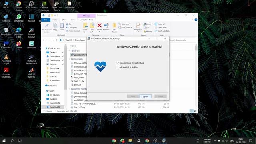Select the Manage contextual tab

(86, 16)
